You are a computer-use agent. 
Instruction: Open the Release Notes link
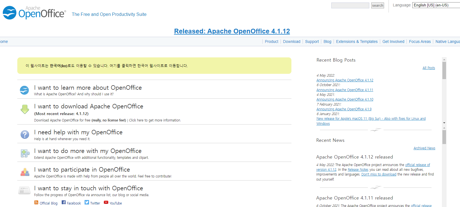[358, 170]
